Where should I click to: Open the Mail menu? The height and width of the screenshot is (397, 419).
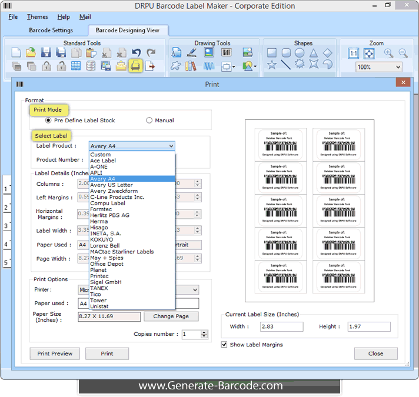(x=85, y=17)
